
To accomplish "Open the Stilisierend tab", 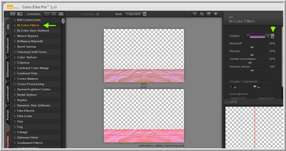I will click(8, 69).
